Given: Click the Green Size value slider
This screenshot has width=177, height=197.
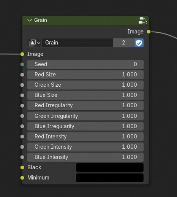Looking at the screenshot, I should coord(85,85).
